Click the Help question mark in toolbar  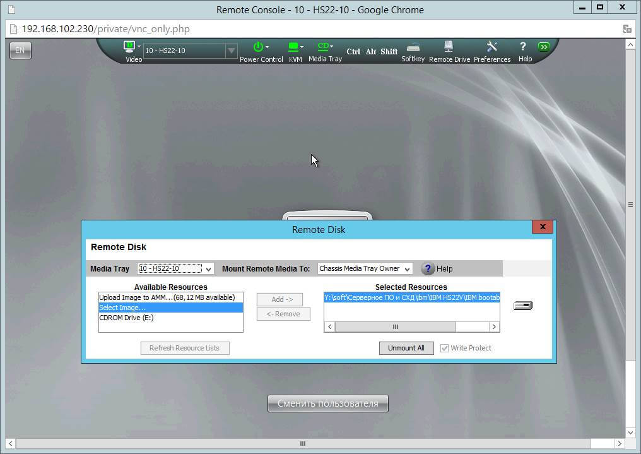coord(523,46)
